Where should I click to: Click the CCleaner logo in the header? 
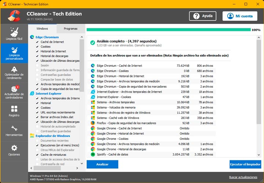click(14, 16)
